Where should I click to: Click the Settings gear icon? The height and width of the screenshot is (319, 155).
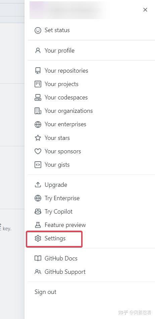(x=38, y=238)
